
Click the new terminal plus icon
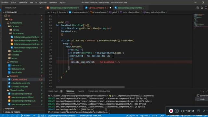click(x=201, y=91)
